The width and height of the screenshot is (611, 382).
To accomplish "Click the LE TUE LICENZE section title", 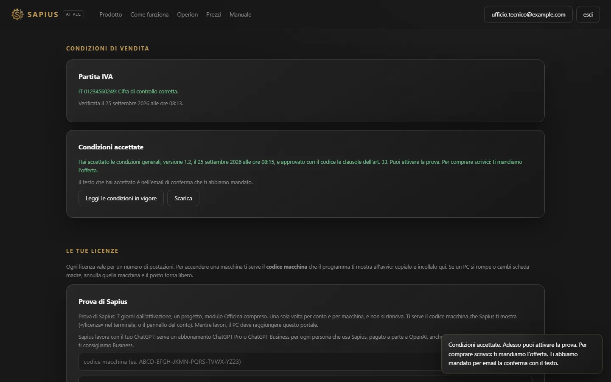I will pos(92,251).
